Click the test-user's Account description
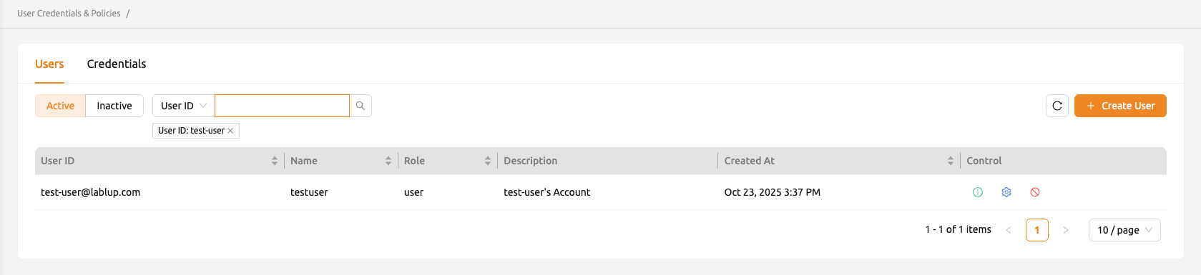 click(546, 192)
